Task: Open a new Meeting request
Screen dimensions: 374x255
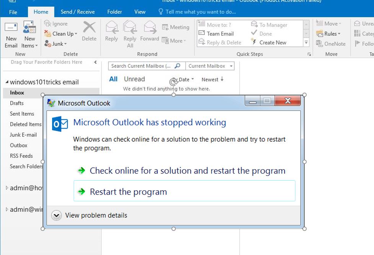Action: (x=176, y=27)
